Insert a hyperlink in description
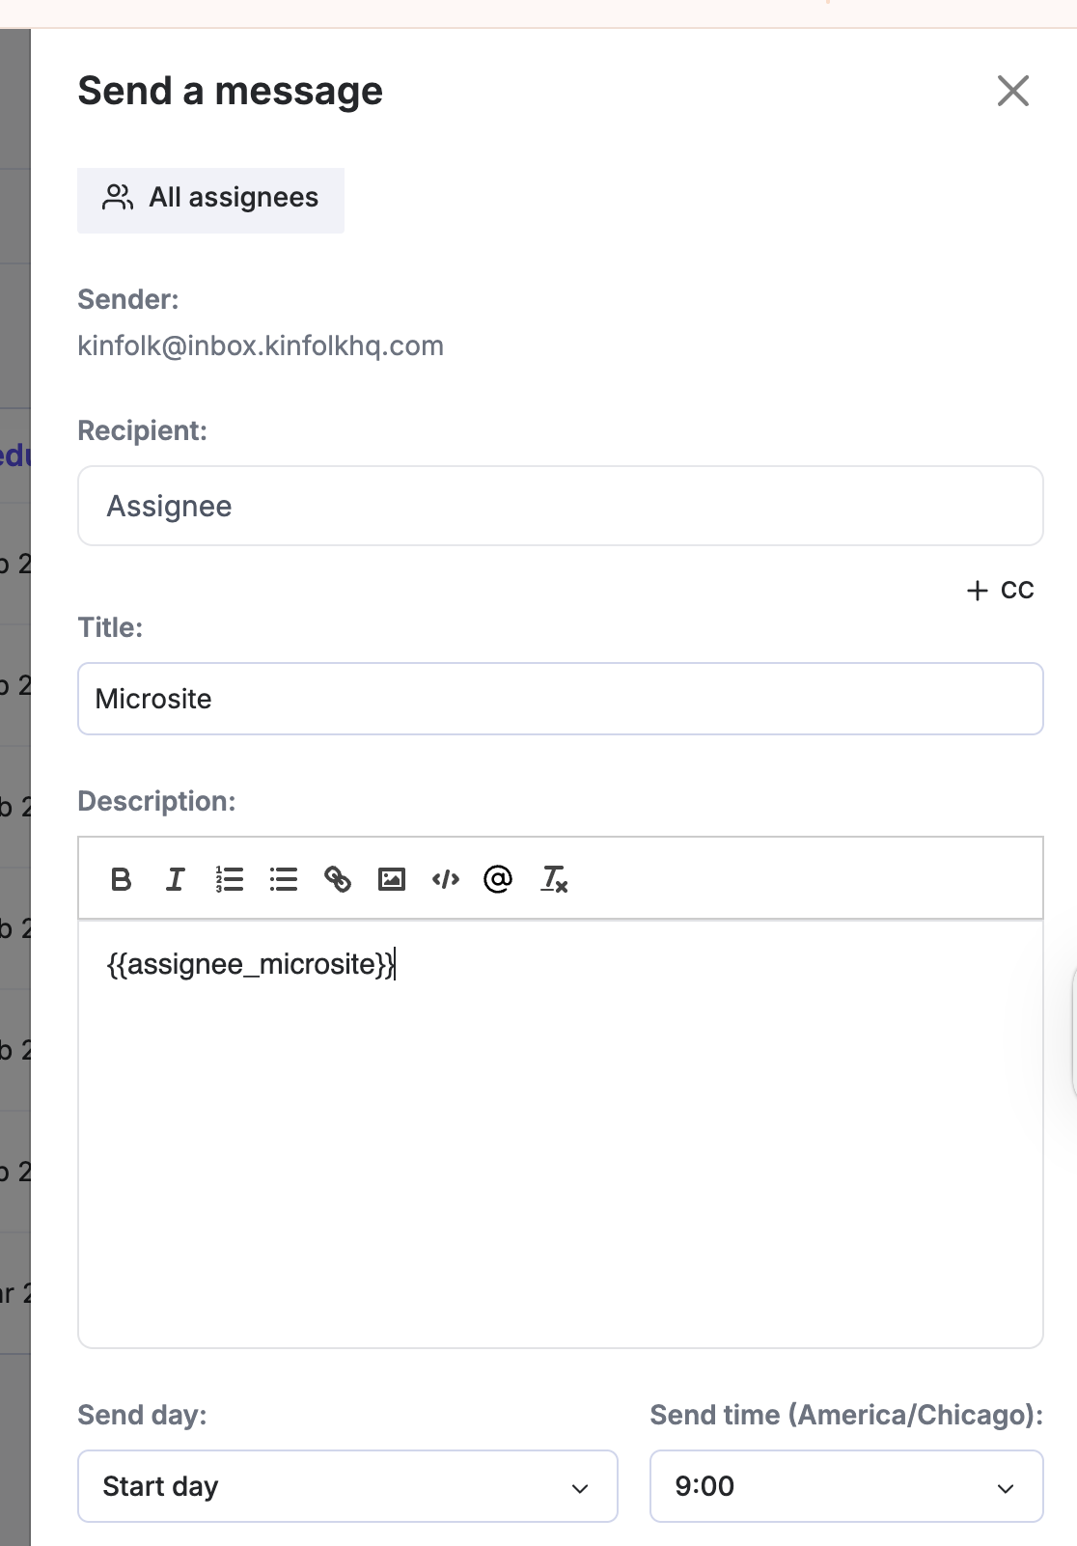 click(338, 879)
